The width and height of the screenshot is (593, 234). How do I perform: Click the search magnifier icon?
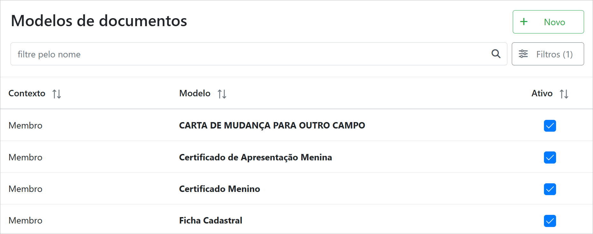[x=496, y=54]
